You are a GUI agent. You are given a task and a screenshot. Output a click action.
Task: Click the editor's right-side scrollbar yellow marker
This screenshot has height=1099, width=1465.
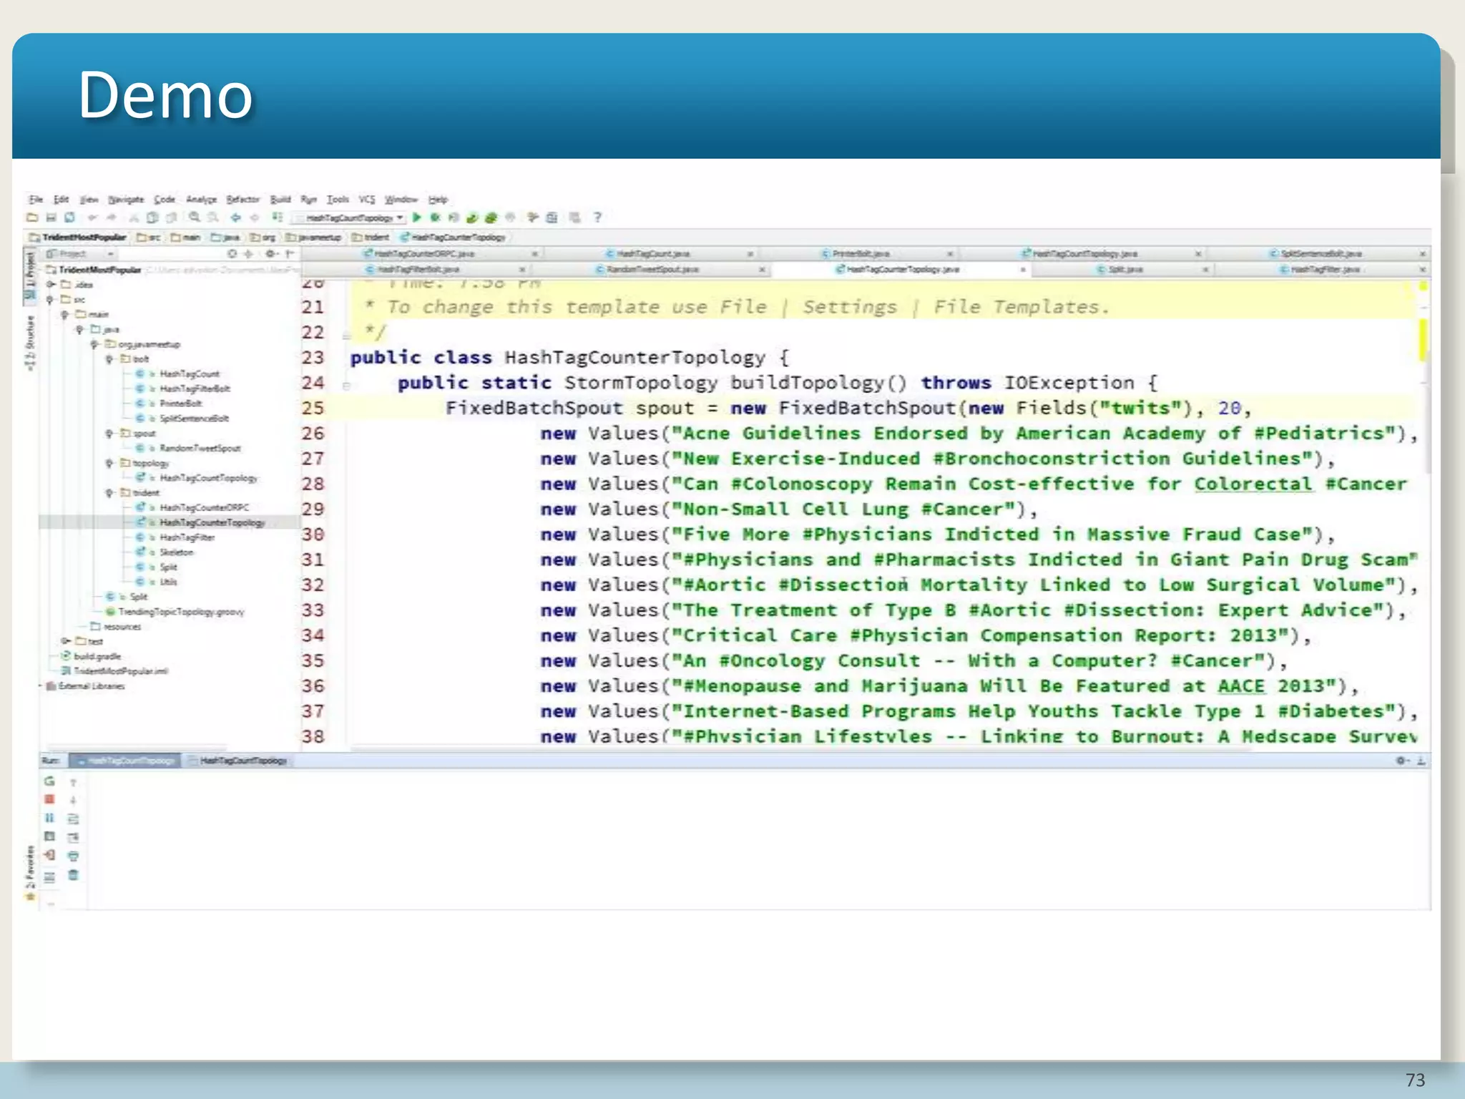click(1422, 339)
